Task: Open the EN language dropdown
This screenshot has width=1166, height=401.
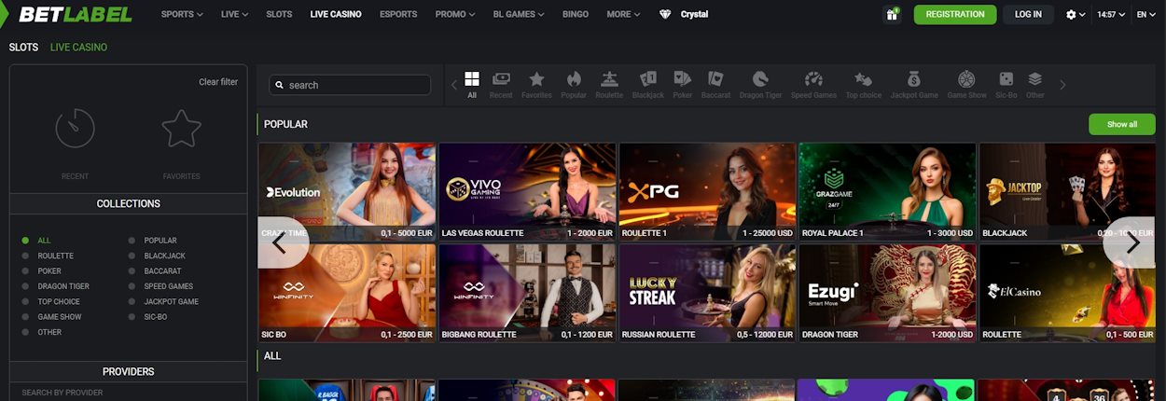Action: coord(1145,15)
